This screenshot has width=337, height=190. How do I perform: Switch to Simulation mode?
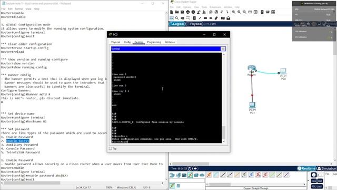click(x=326, y=168)
